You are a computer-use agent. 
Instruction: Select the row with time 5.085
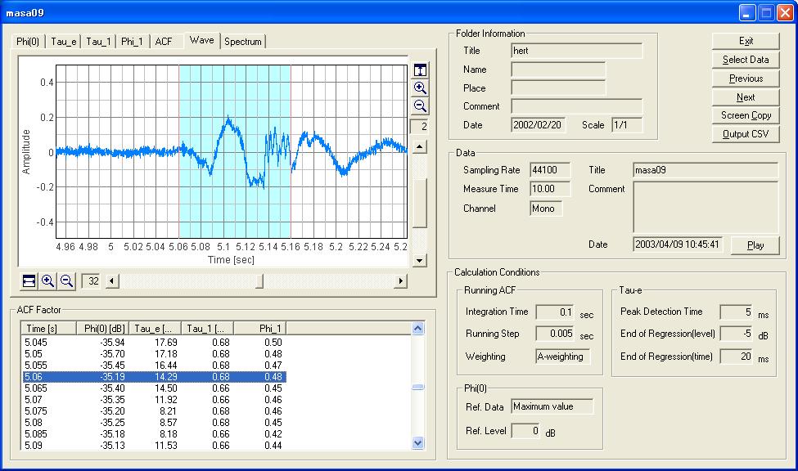pyautogui.click(x=154, y=434)
